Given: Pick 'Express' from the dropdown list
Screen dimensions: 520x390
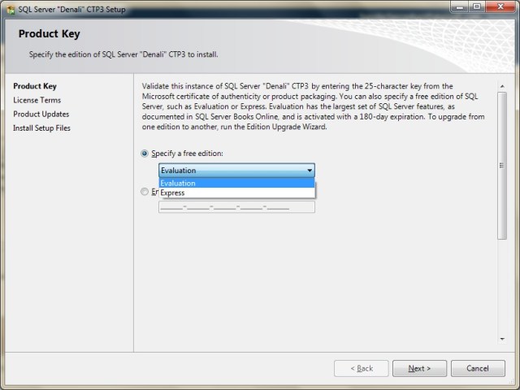Looking at the screenshot, I should pyautogui.click(x=236, y=193).
